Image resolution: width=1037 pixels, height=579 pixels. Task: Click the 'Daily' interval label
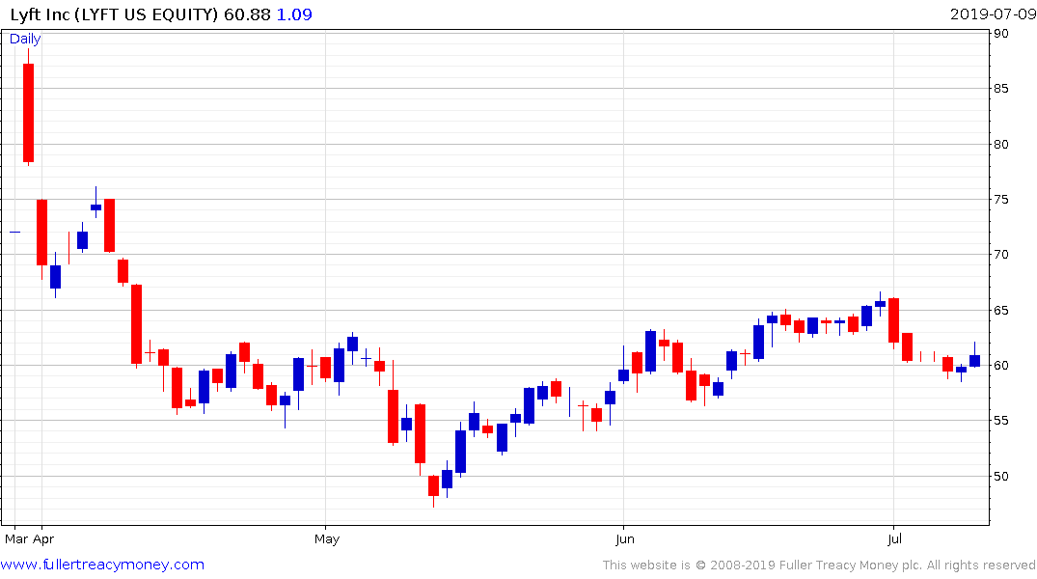click(25, 39)
